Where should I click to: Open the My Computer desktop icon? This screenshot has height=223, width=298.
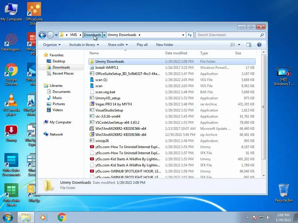click(11, 12)
